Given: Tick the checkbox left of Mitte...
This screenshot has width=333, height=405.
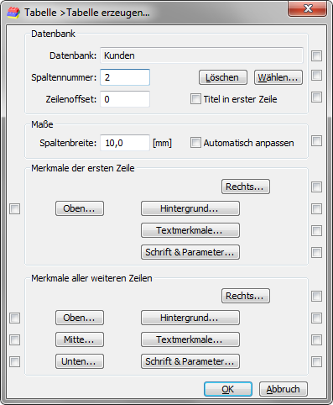Looking at the screenshot, I should tap(14, 339).
